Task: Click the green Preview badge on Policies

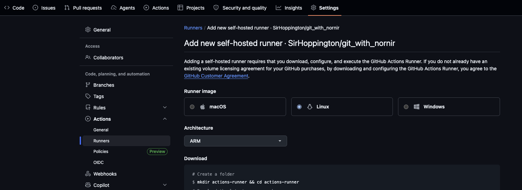Action: pos(157,152)
